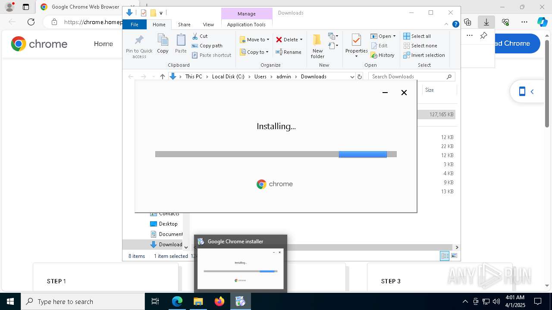Screen dimensions: 552x310
Task: Click Local Disk (C:) breadcrumb
Action: click(x=228, y=77)
